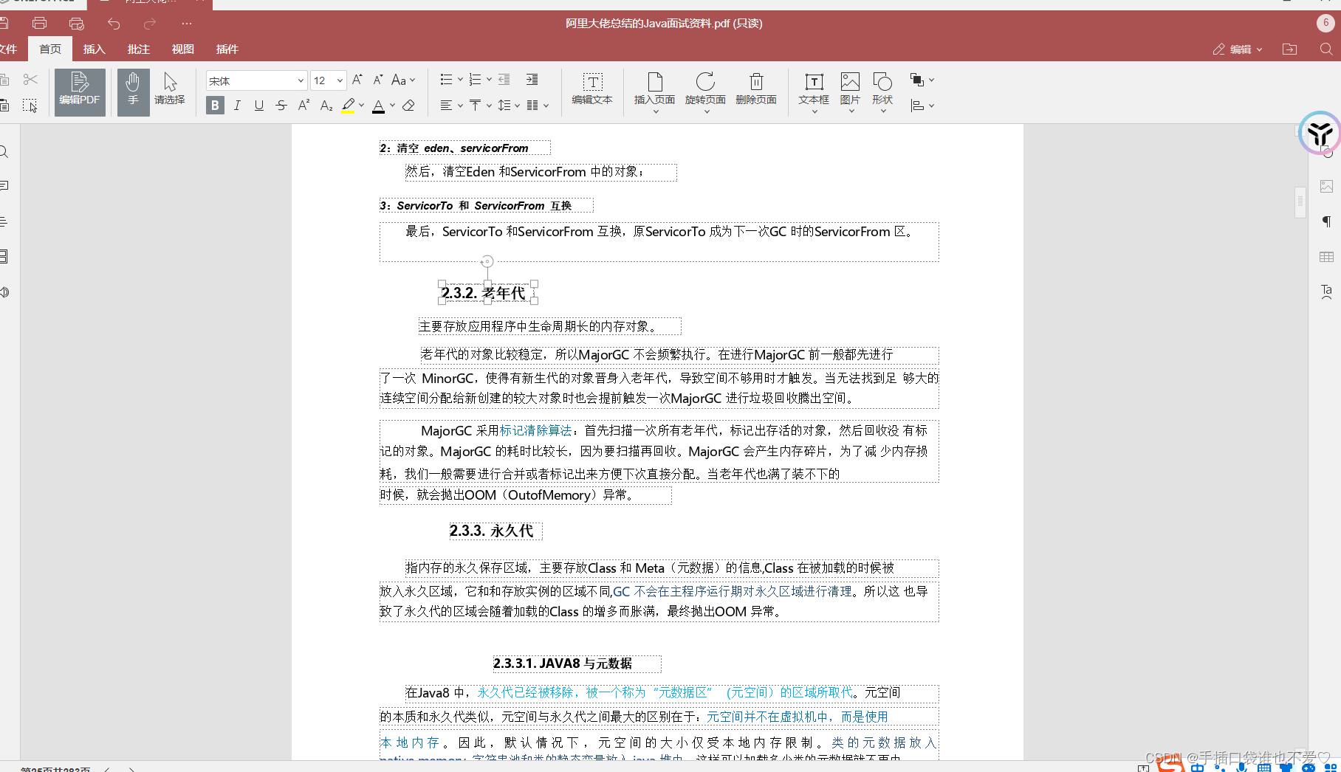Image resolution: width=1341 pixels, height=772 pixels.
Task: Expand the vertical alignment dropdown
Action: pos(489,106)
